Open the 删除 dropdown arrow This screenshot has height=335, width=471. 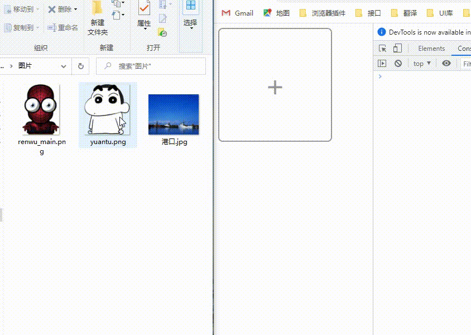click(75, 9)
